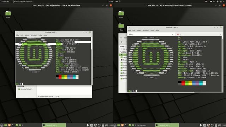
Task: Click Mint 20.2 panel clock
Action: tap(111, 125)
